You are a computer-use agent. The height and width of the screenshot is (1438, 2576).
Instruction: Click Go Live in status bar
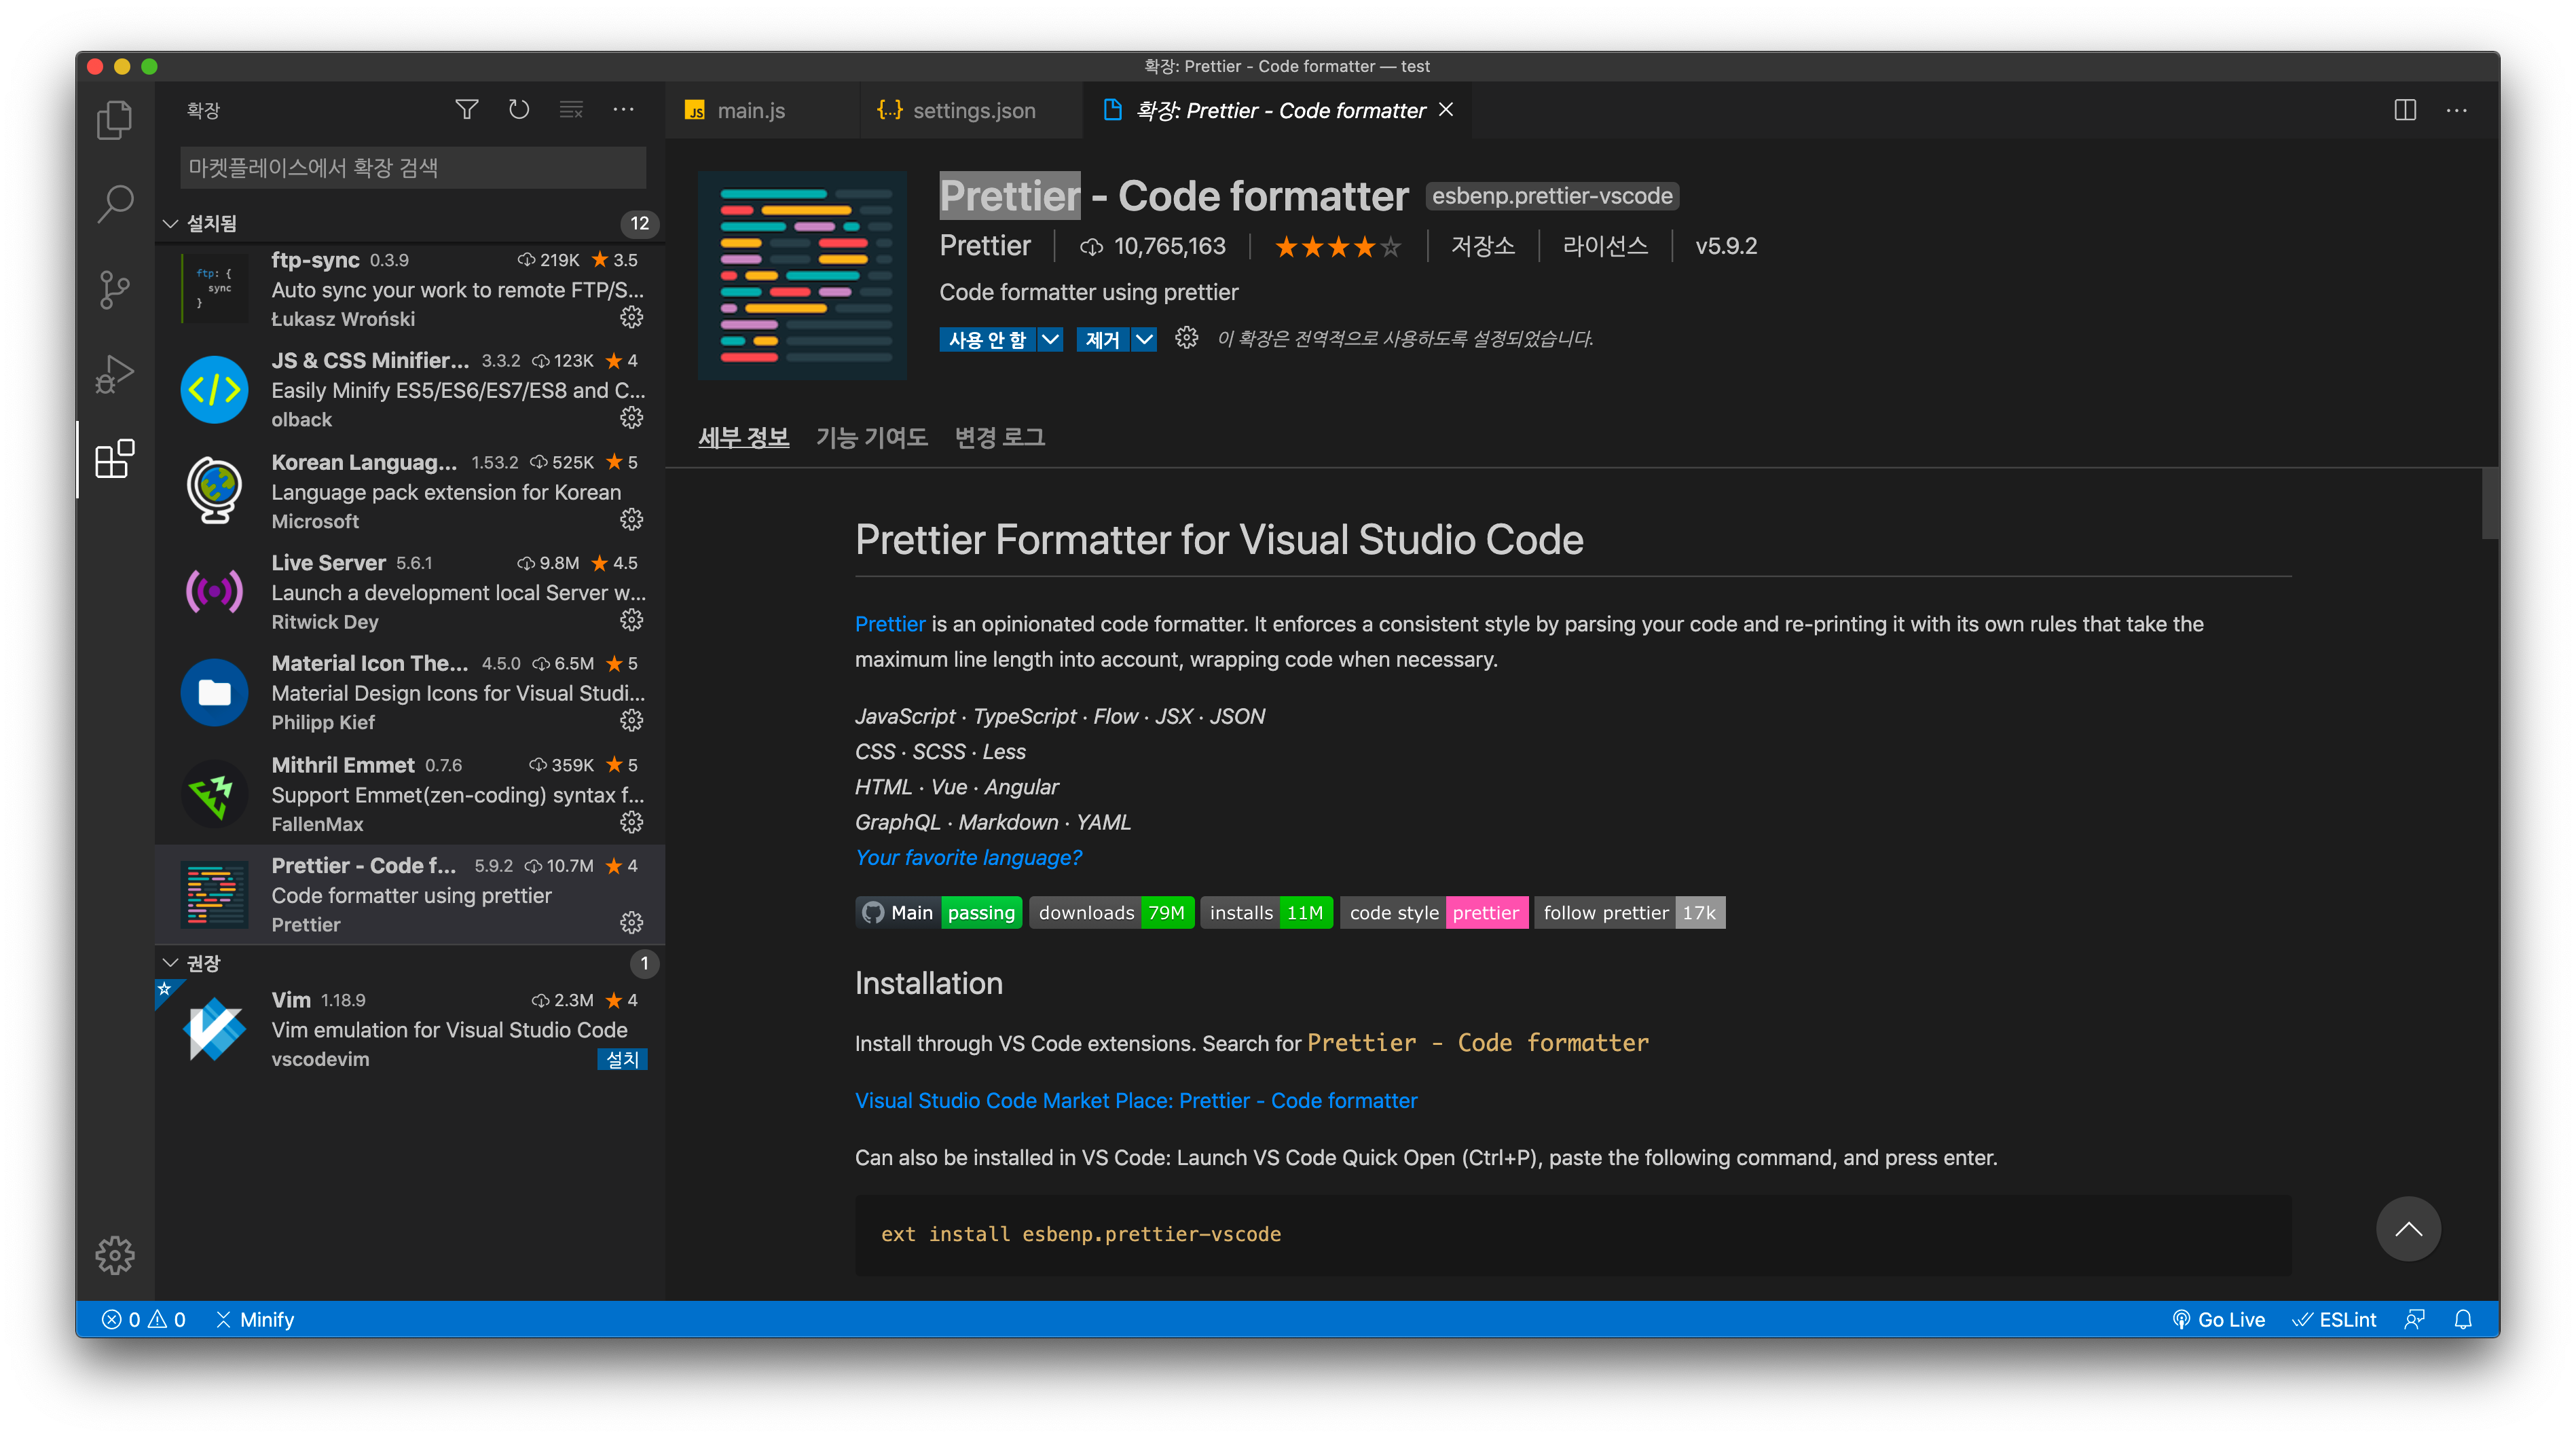[2218, 1319]
